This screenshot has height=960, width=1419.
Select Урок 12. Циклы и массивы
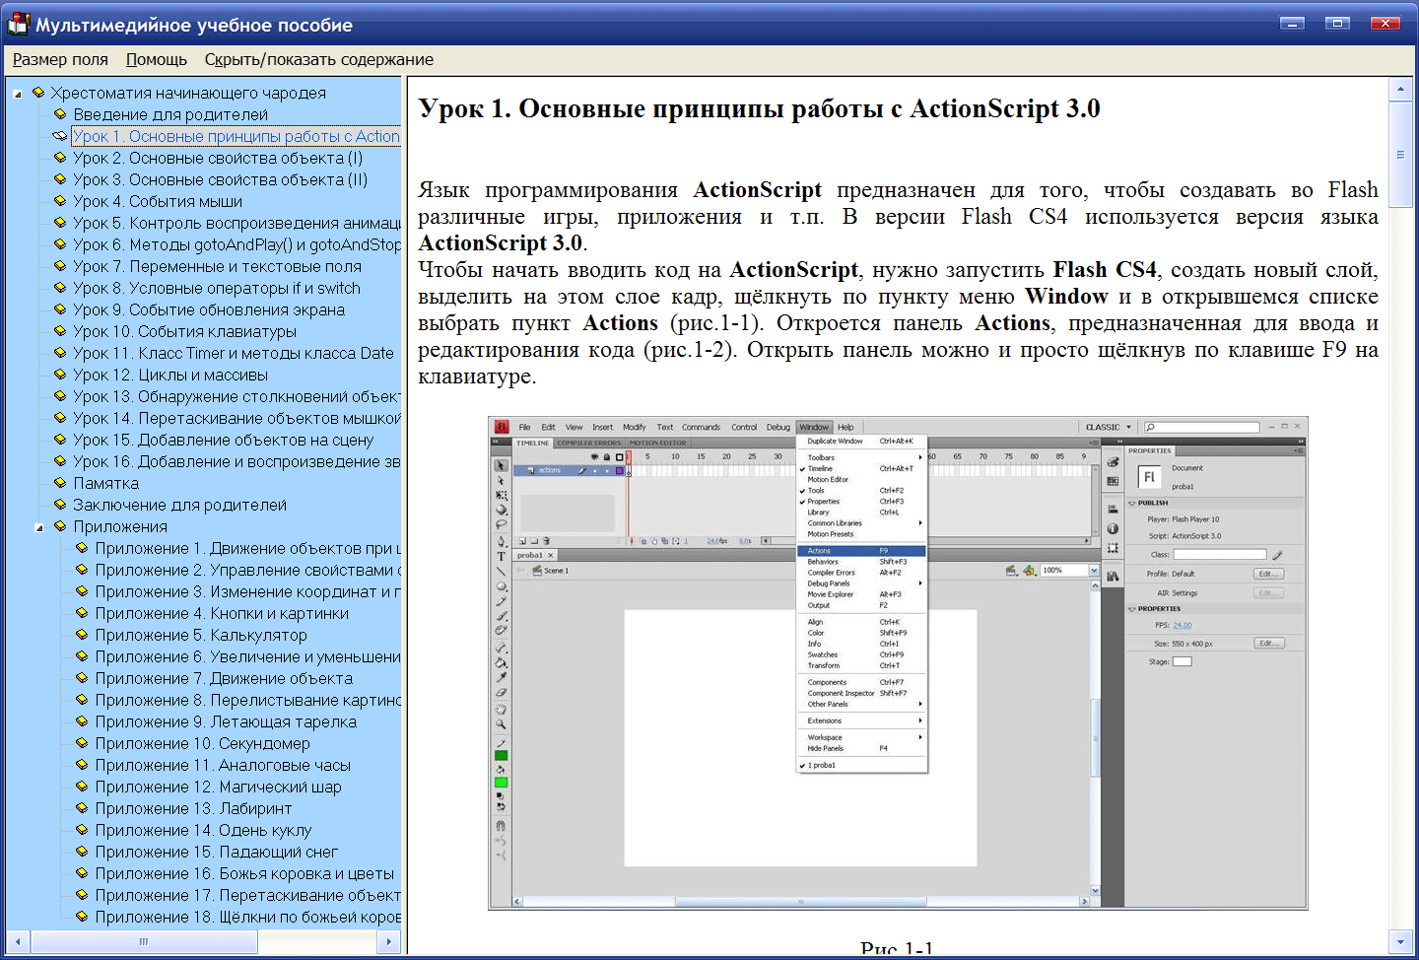pyautogui.click(x=169, y=375)
